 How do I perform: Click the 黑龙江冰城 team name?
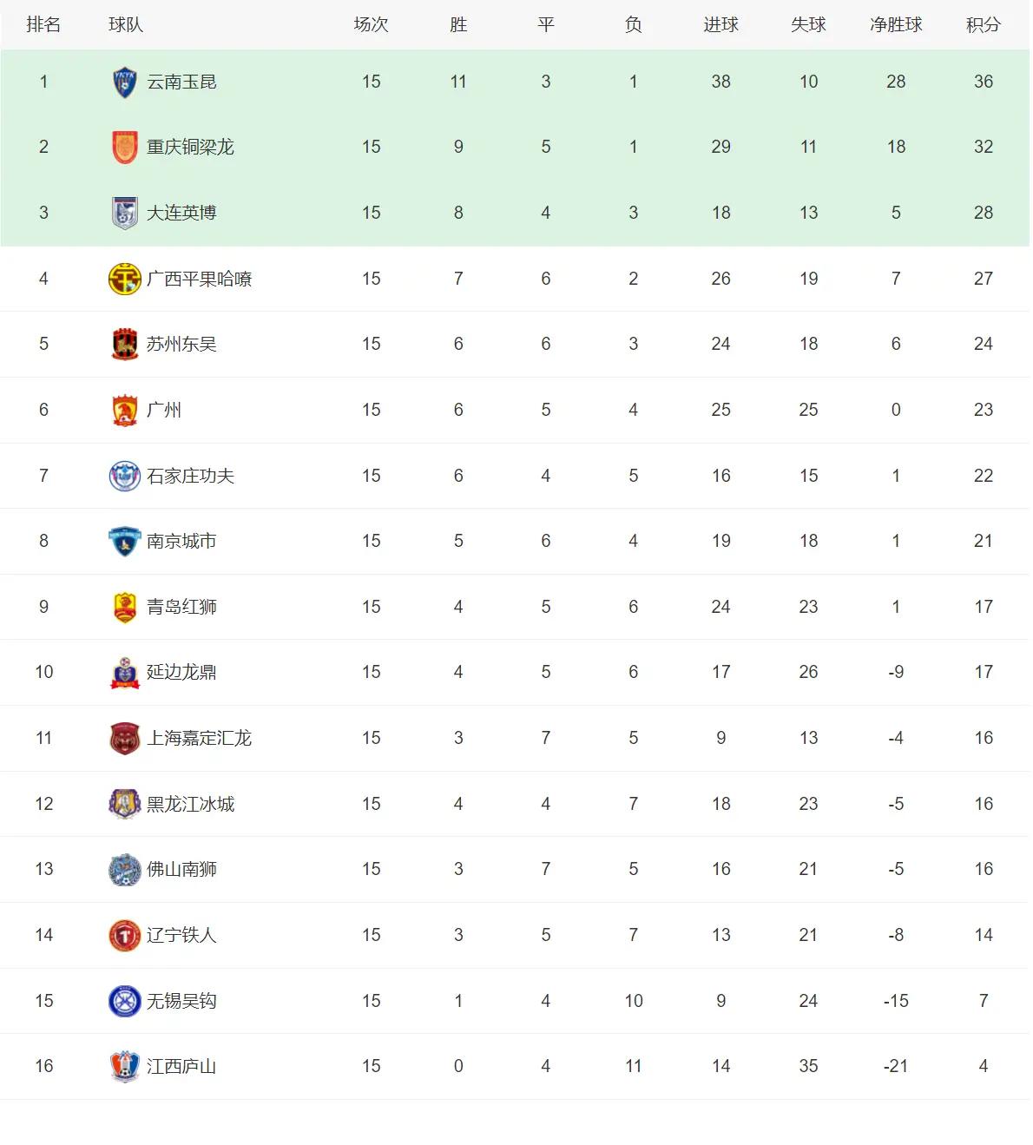[x=190, y=804]
